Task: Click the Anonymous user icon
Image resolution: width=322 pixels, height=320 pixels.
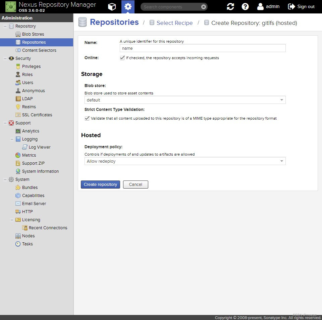Action: [18, 90]
